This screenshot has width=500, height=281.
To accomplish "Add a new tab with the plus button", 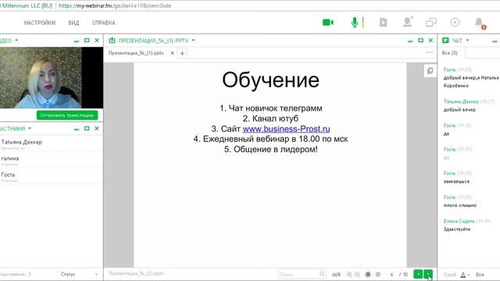I will 182,53.
